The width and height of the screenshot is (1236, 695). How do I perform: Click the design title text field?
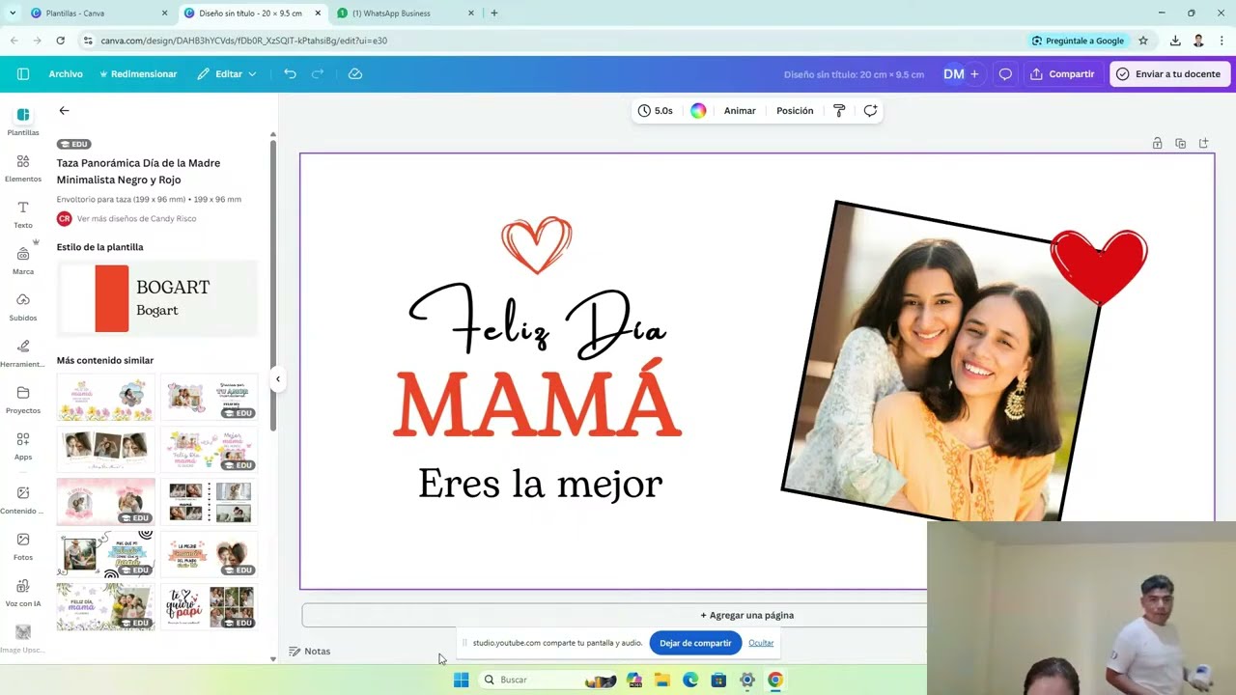(854, 74)
